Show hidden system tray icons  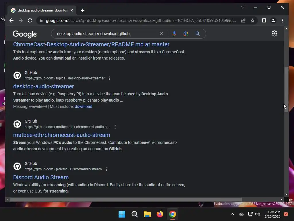click(x=232, y=214)
